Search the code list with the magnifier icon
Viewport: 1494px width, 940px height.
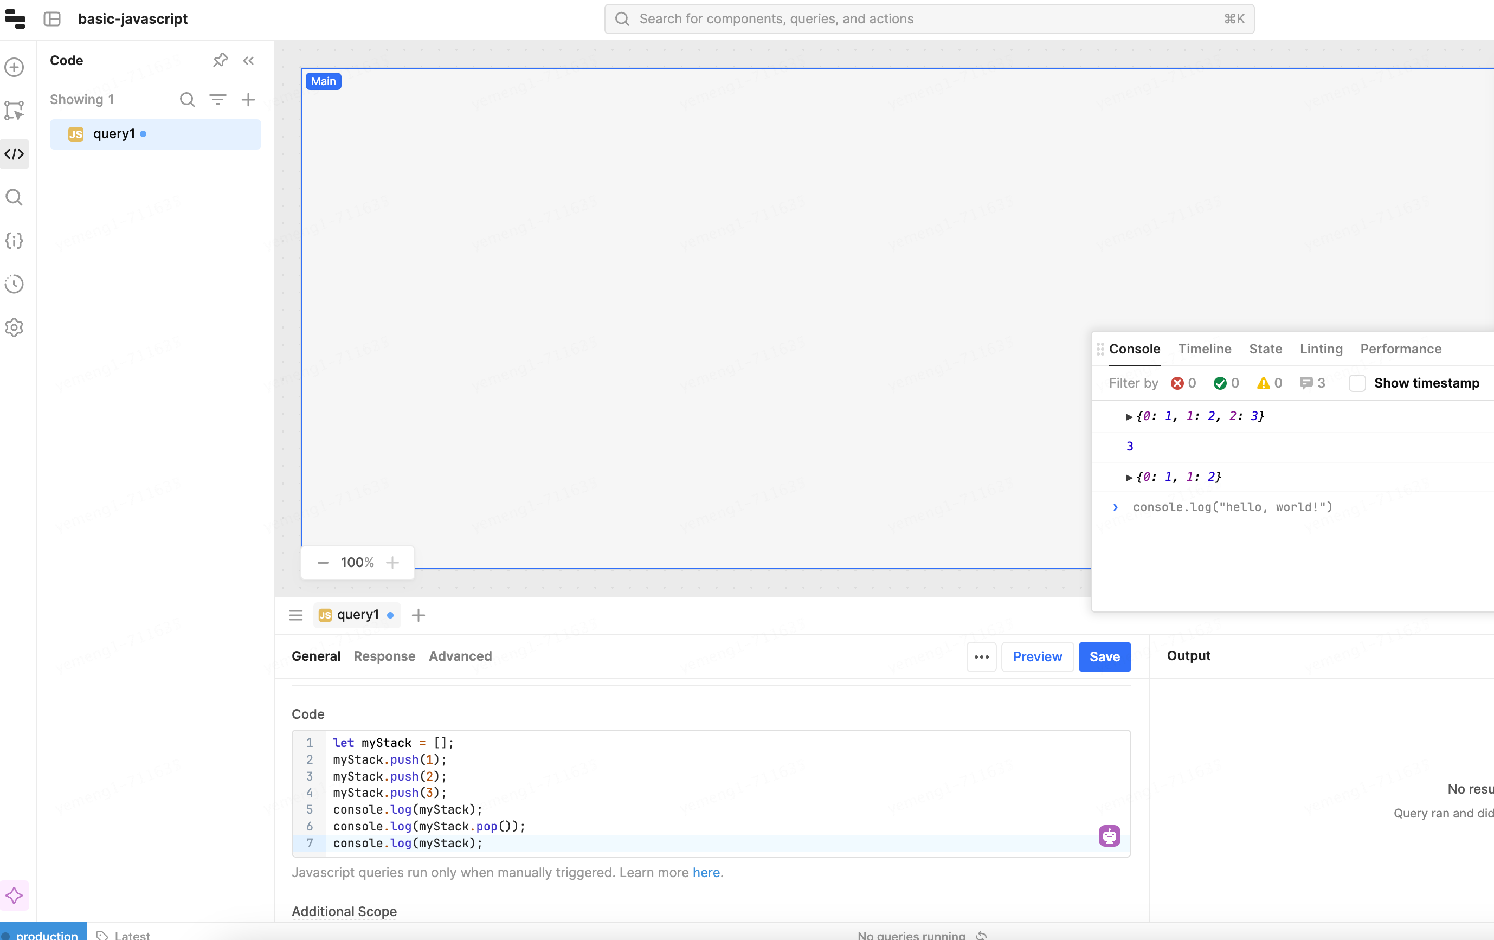[188, 99]
